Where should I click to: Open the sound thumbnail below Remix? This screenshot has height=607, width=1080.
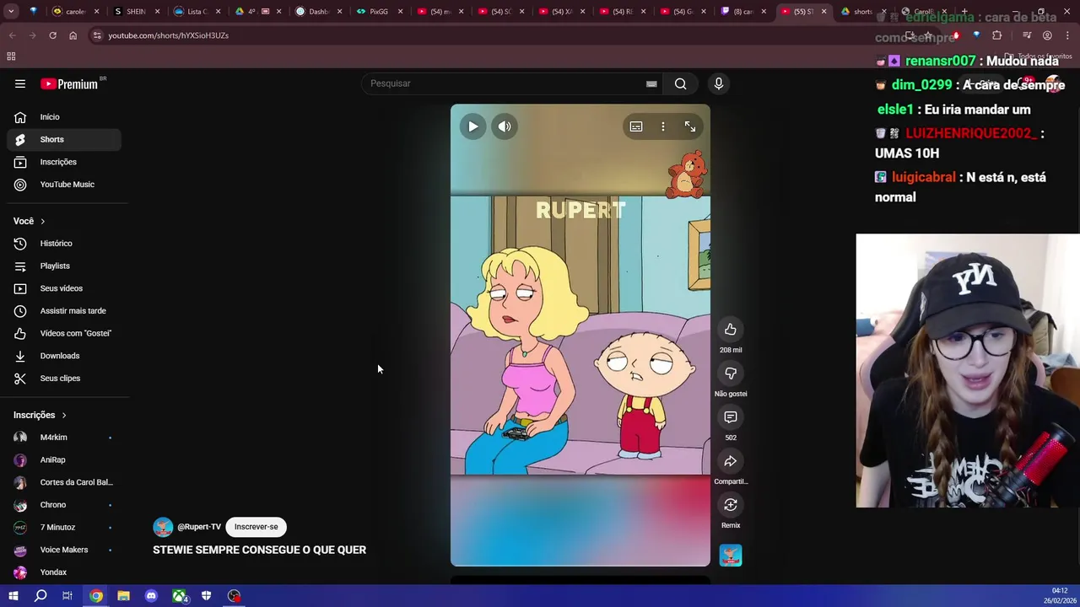tap(731, 555)
